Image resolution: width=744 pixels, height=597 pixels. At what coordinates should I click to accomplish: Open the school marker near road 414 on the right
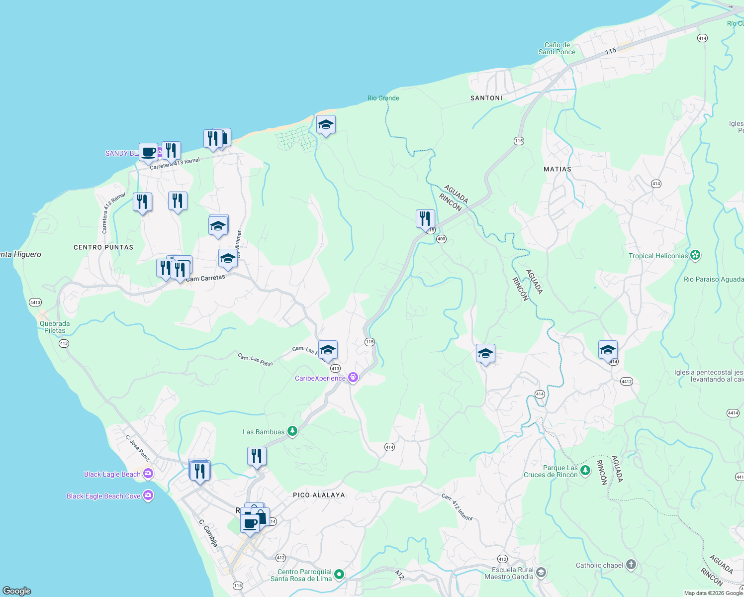(608, 350)
